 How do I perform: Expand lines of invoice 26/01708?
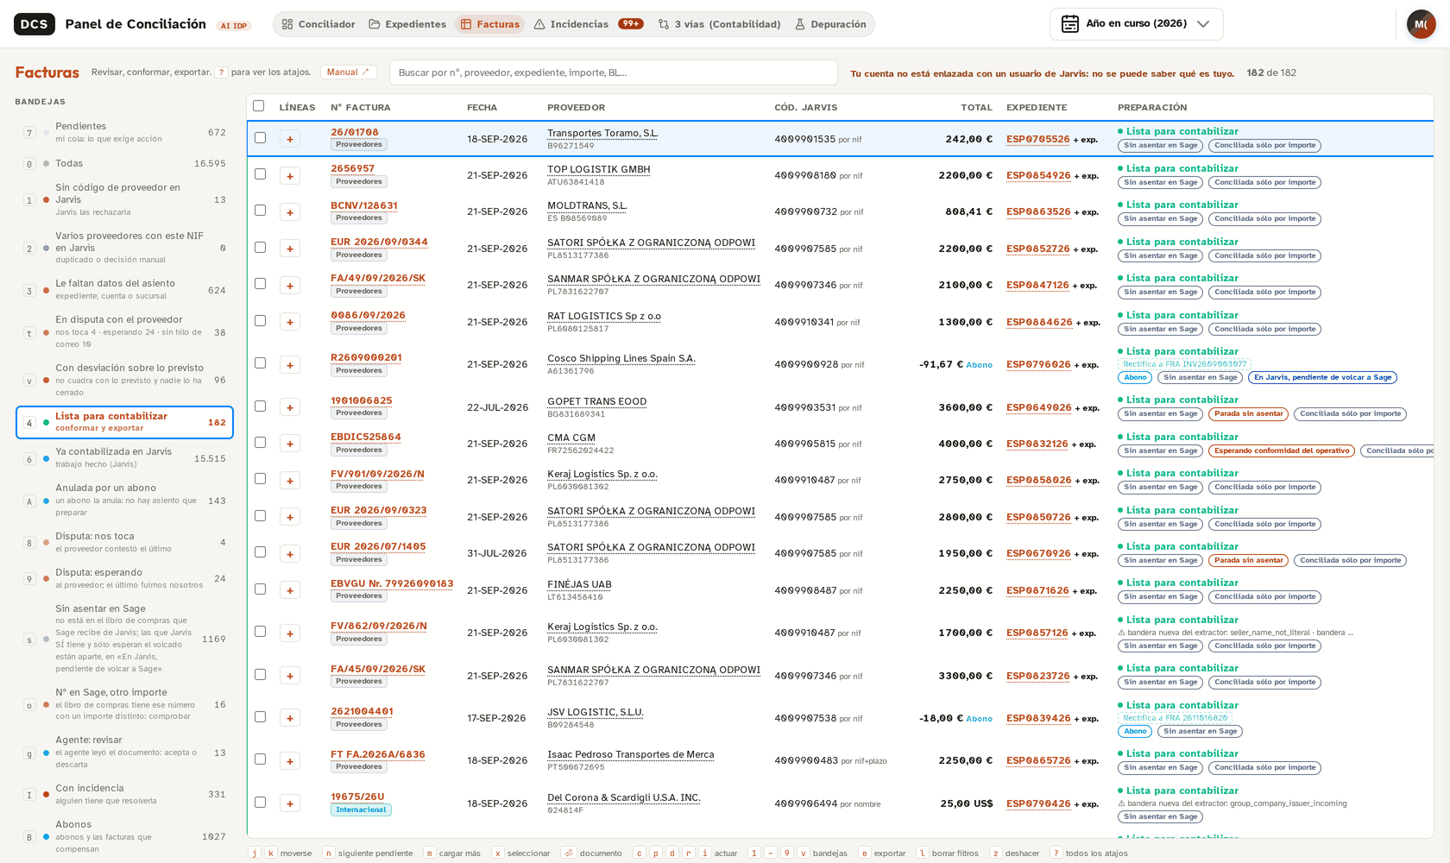[x=290, y=139]
